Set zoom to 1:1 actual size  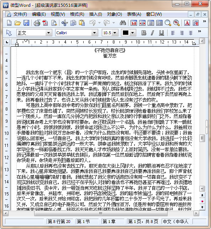click(x=134, y=23)
